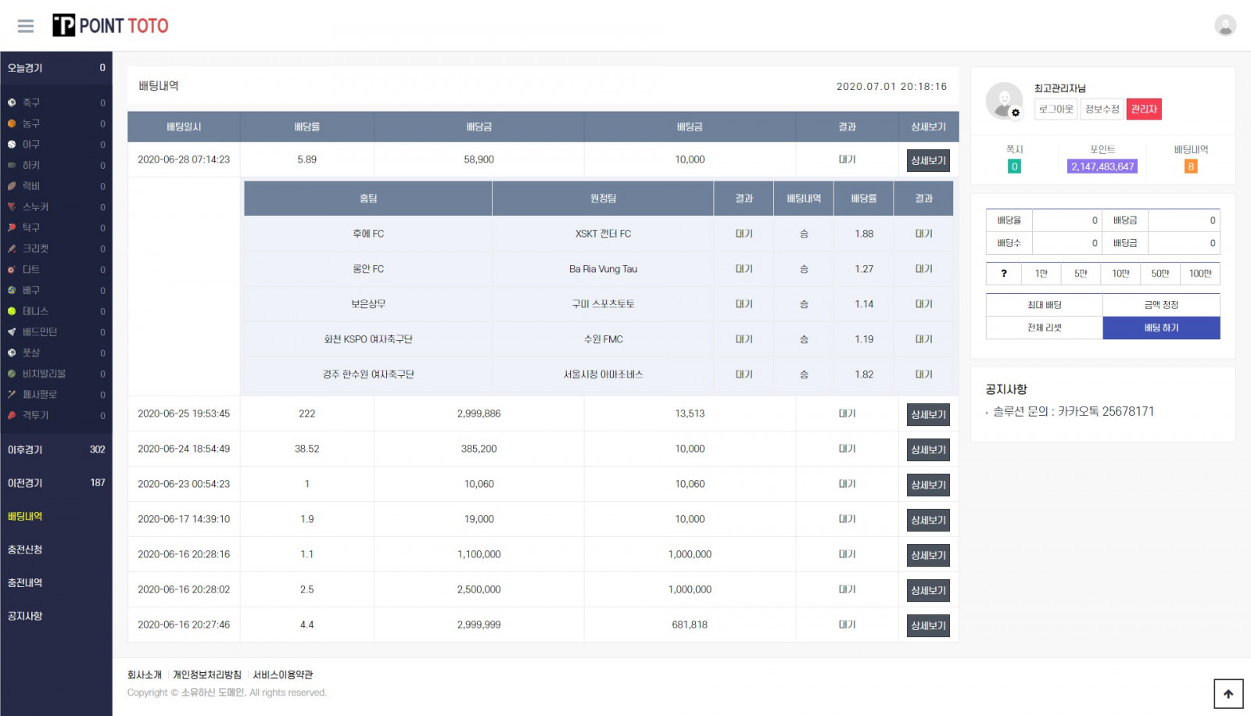Open the hamburger menu icon
The image size is (1251, 716).
[26, 26]
